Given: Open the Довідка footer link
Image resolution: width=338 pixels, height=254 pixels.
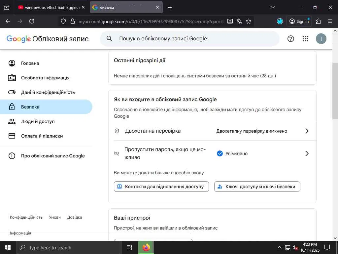Looking at the screenshot, I should click(x=75, y=217).
